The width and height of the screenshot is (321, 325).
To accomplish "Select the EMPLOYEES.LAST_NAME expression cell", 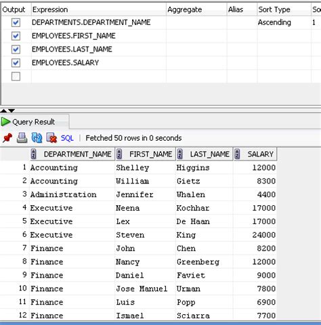I will pos(99,49).
